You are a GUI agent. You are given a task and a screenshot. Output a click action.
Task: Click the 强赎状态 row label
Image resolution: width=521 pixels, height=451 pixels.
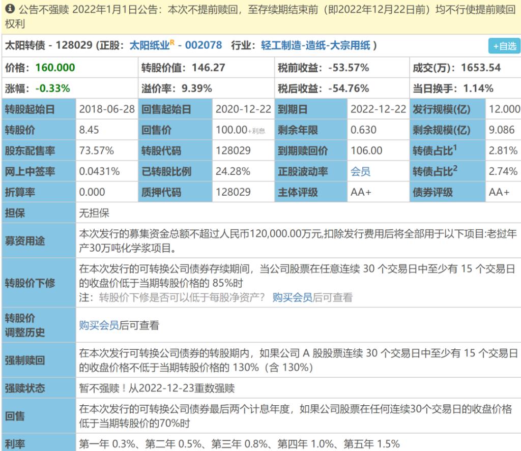click(x=25, y=388)
